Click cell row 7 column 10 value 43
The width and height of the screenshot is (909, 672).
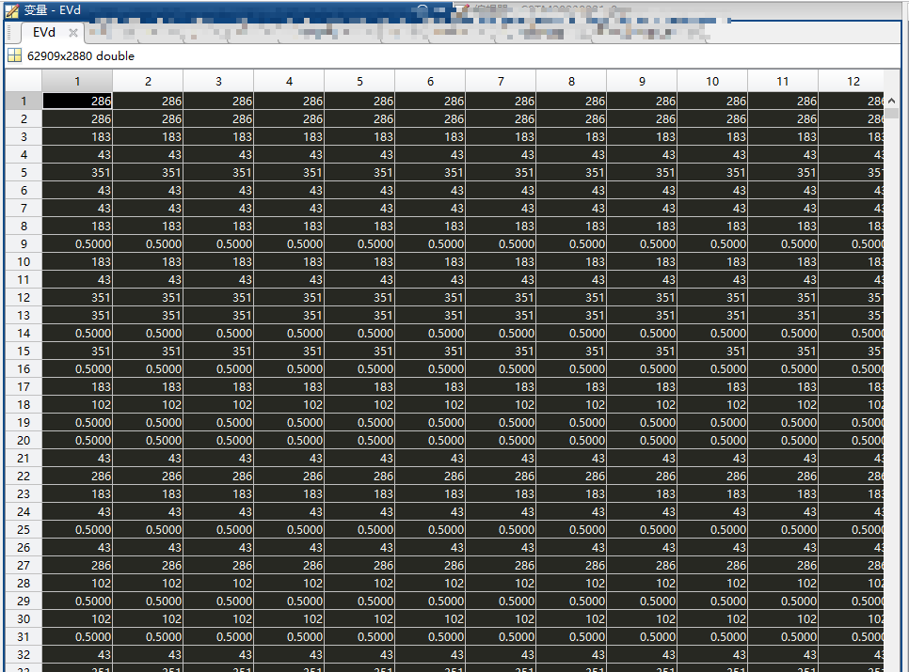712,208
